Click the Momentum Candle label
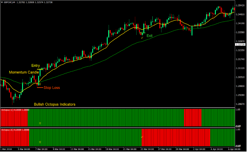247x152 pixels. pos(24,72)
